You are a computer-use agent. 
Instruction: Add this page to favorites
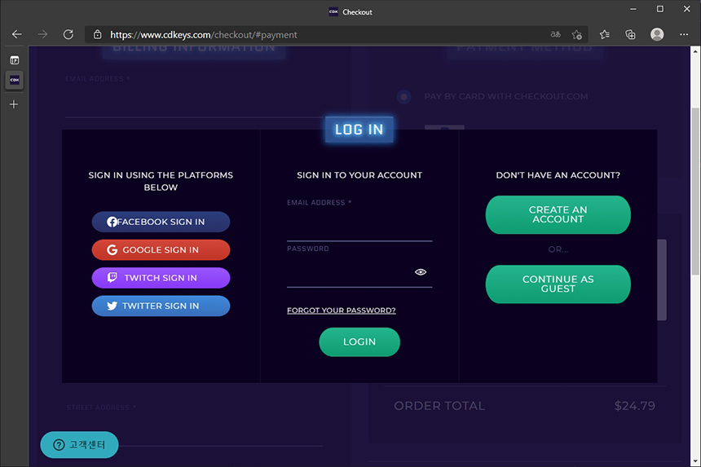pos(577,34)
